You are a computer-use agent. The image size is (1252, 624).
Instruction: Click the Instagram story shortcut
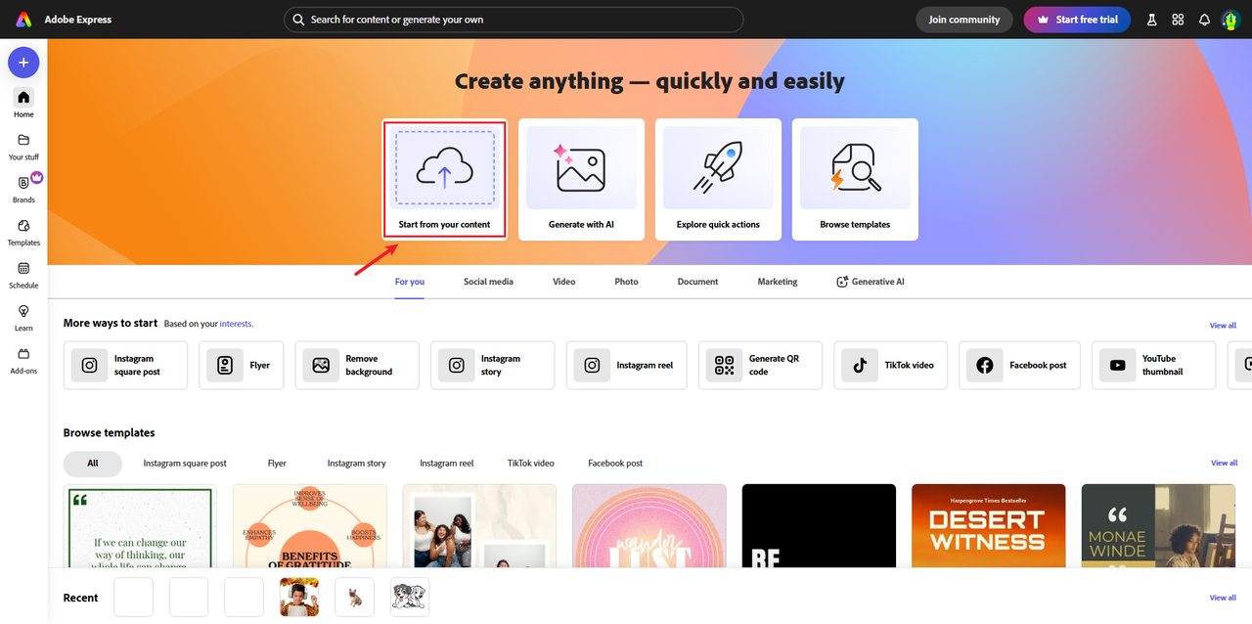pos(492,365)
